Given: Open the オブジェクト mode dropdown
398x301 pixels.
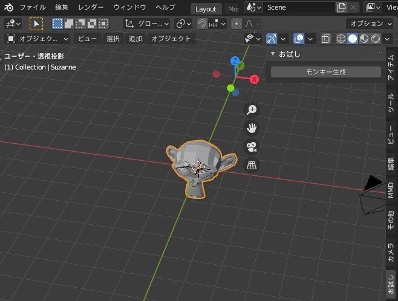Looking at the screenshot, I should [x=38, y=39].
